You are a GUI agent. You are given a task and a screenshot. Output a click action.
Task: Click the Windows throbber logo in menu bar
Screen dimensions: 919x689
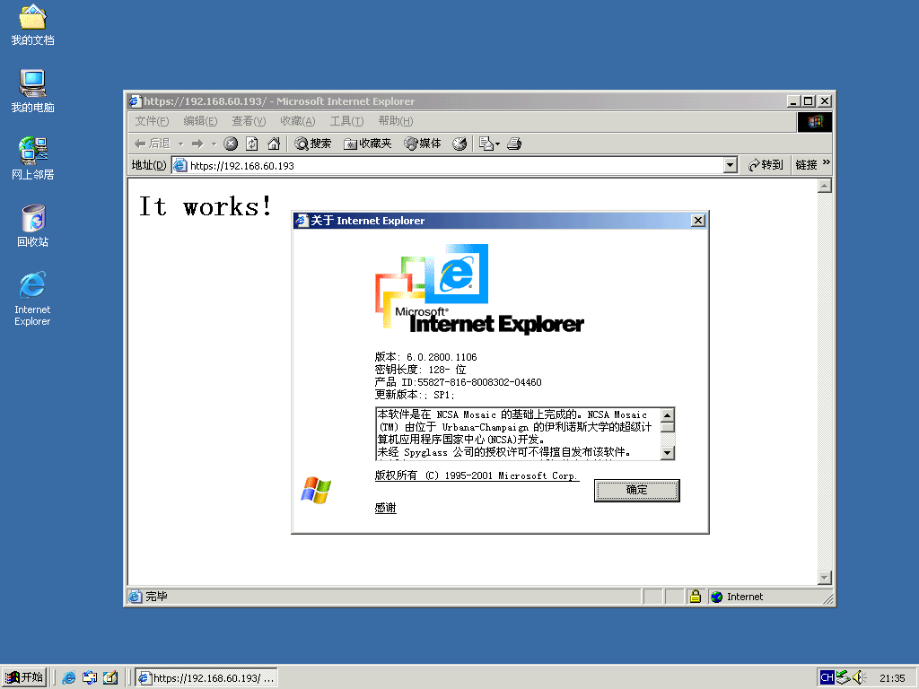(x=815, y=121)
